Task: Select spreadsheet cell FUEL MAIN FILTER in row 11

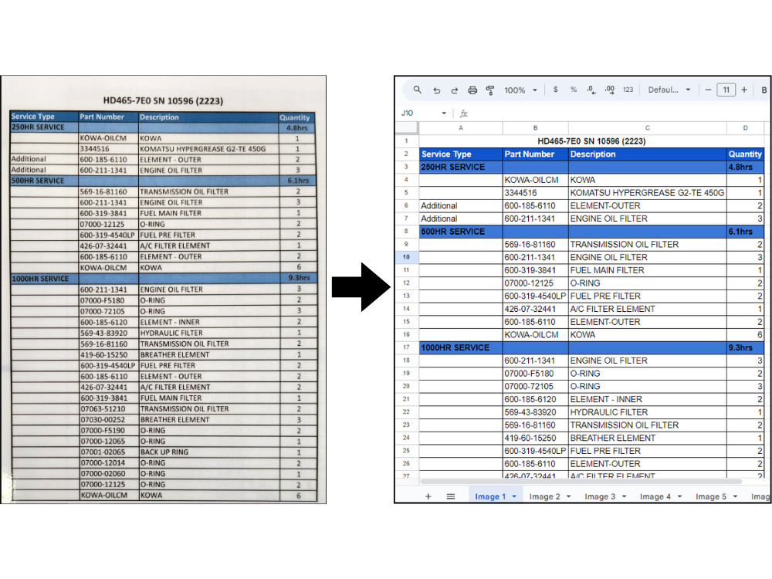Action: pos(648,270)
